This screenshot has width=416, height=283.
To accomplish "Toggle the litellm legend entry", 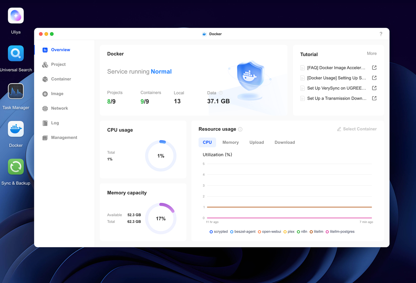I will click(x=316, y=232).
